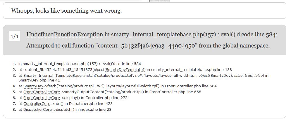
Task: Click 'index.php line 28' text
Action: tap(96, 110)
